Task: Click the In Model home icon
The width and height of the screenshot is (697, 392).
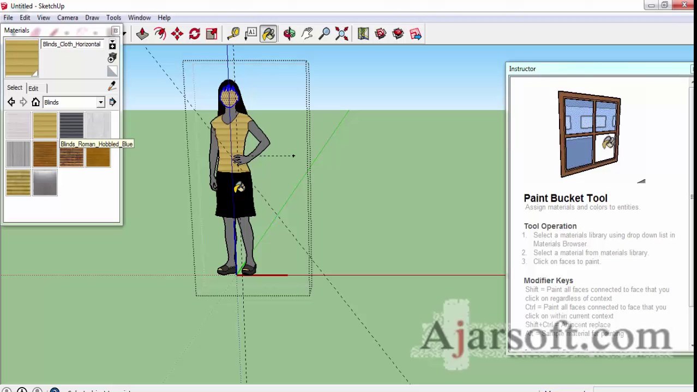Action: 35,102
